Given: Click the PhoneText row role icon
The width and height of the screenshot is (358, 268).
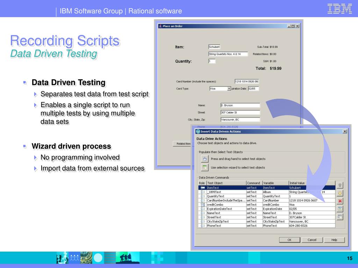Looking at the screenshot, I should 202,226.
